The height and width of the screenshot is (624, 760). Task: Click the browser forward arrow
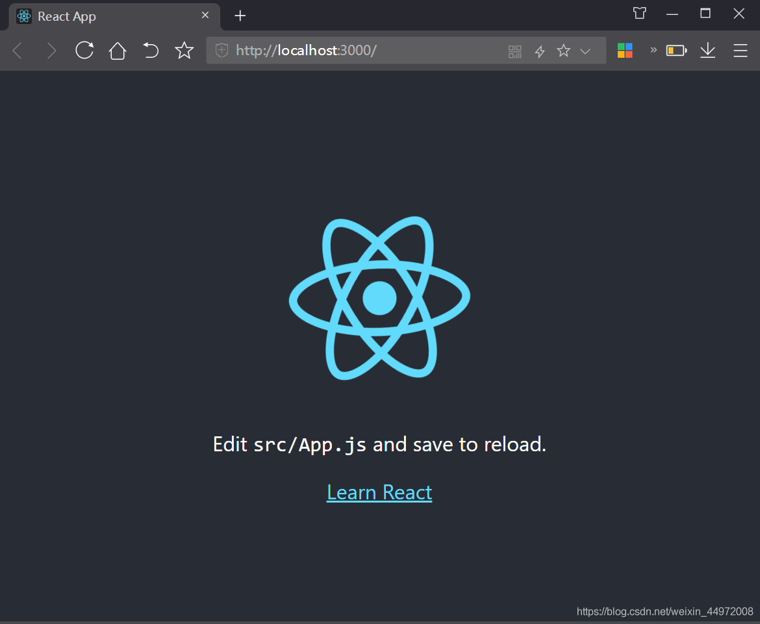tap(51, 51)
